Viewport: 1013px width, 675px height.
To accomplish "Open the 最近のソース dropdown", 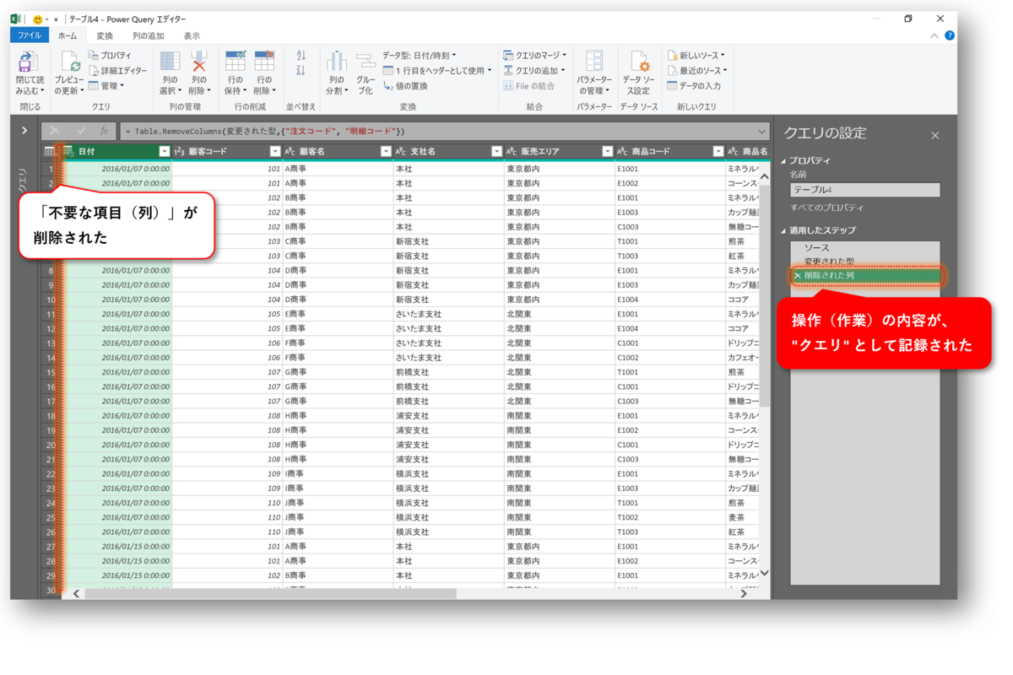I will [697, 71].
